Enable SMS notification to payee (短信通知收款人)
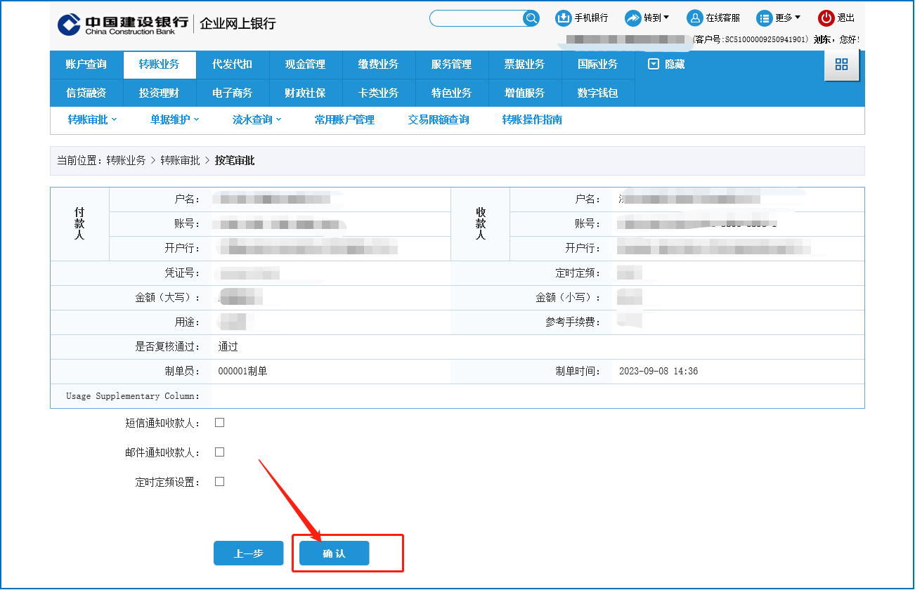The width and height of the screenshot is (915, 590). pyautogui.click(x=219, y=423)
